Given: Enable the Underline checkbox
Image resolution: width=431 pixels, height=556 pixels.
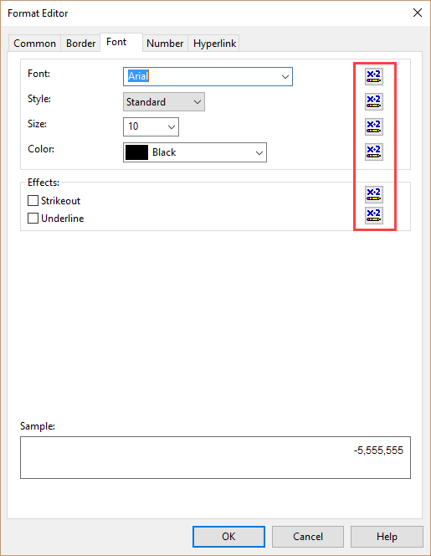Looking at the screenshot, I should pos(33,218).
